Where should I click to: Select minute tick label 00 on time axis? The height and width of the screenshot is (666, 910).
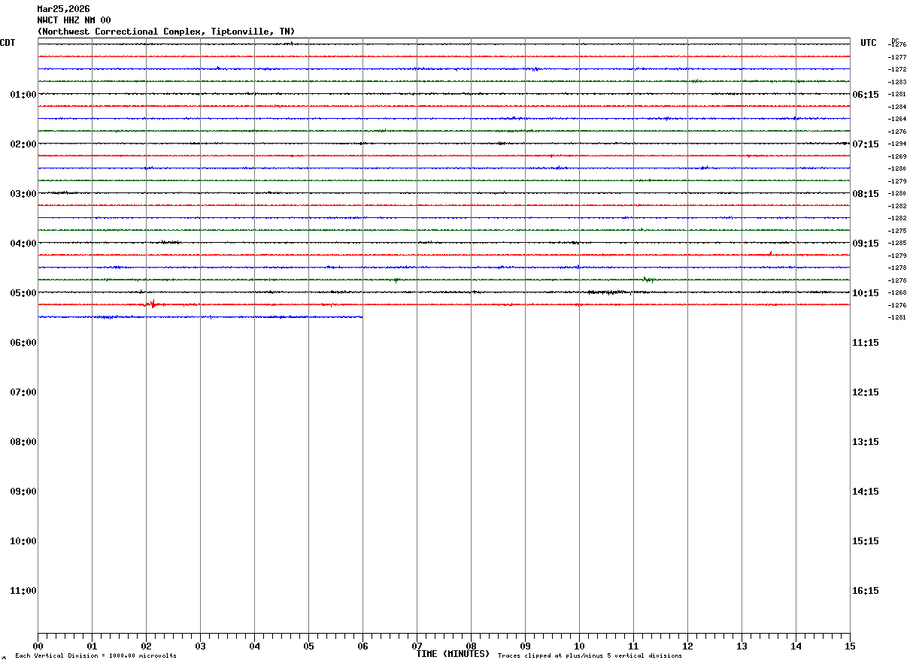point(38,646)
